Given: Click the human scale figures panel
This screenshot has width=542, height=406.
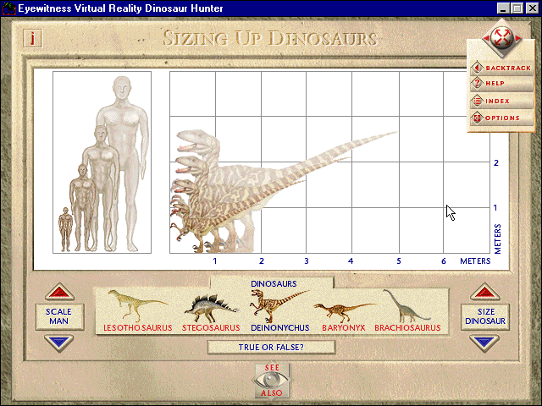Looking at the screenshot, I should 102,162.
